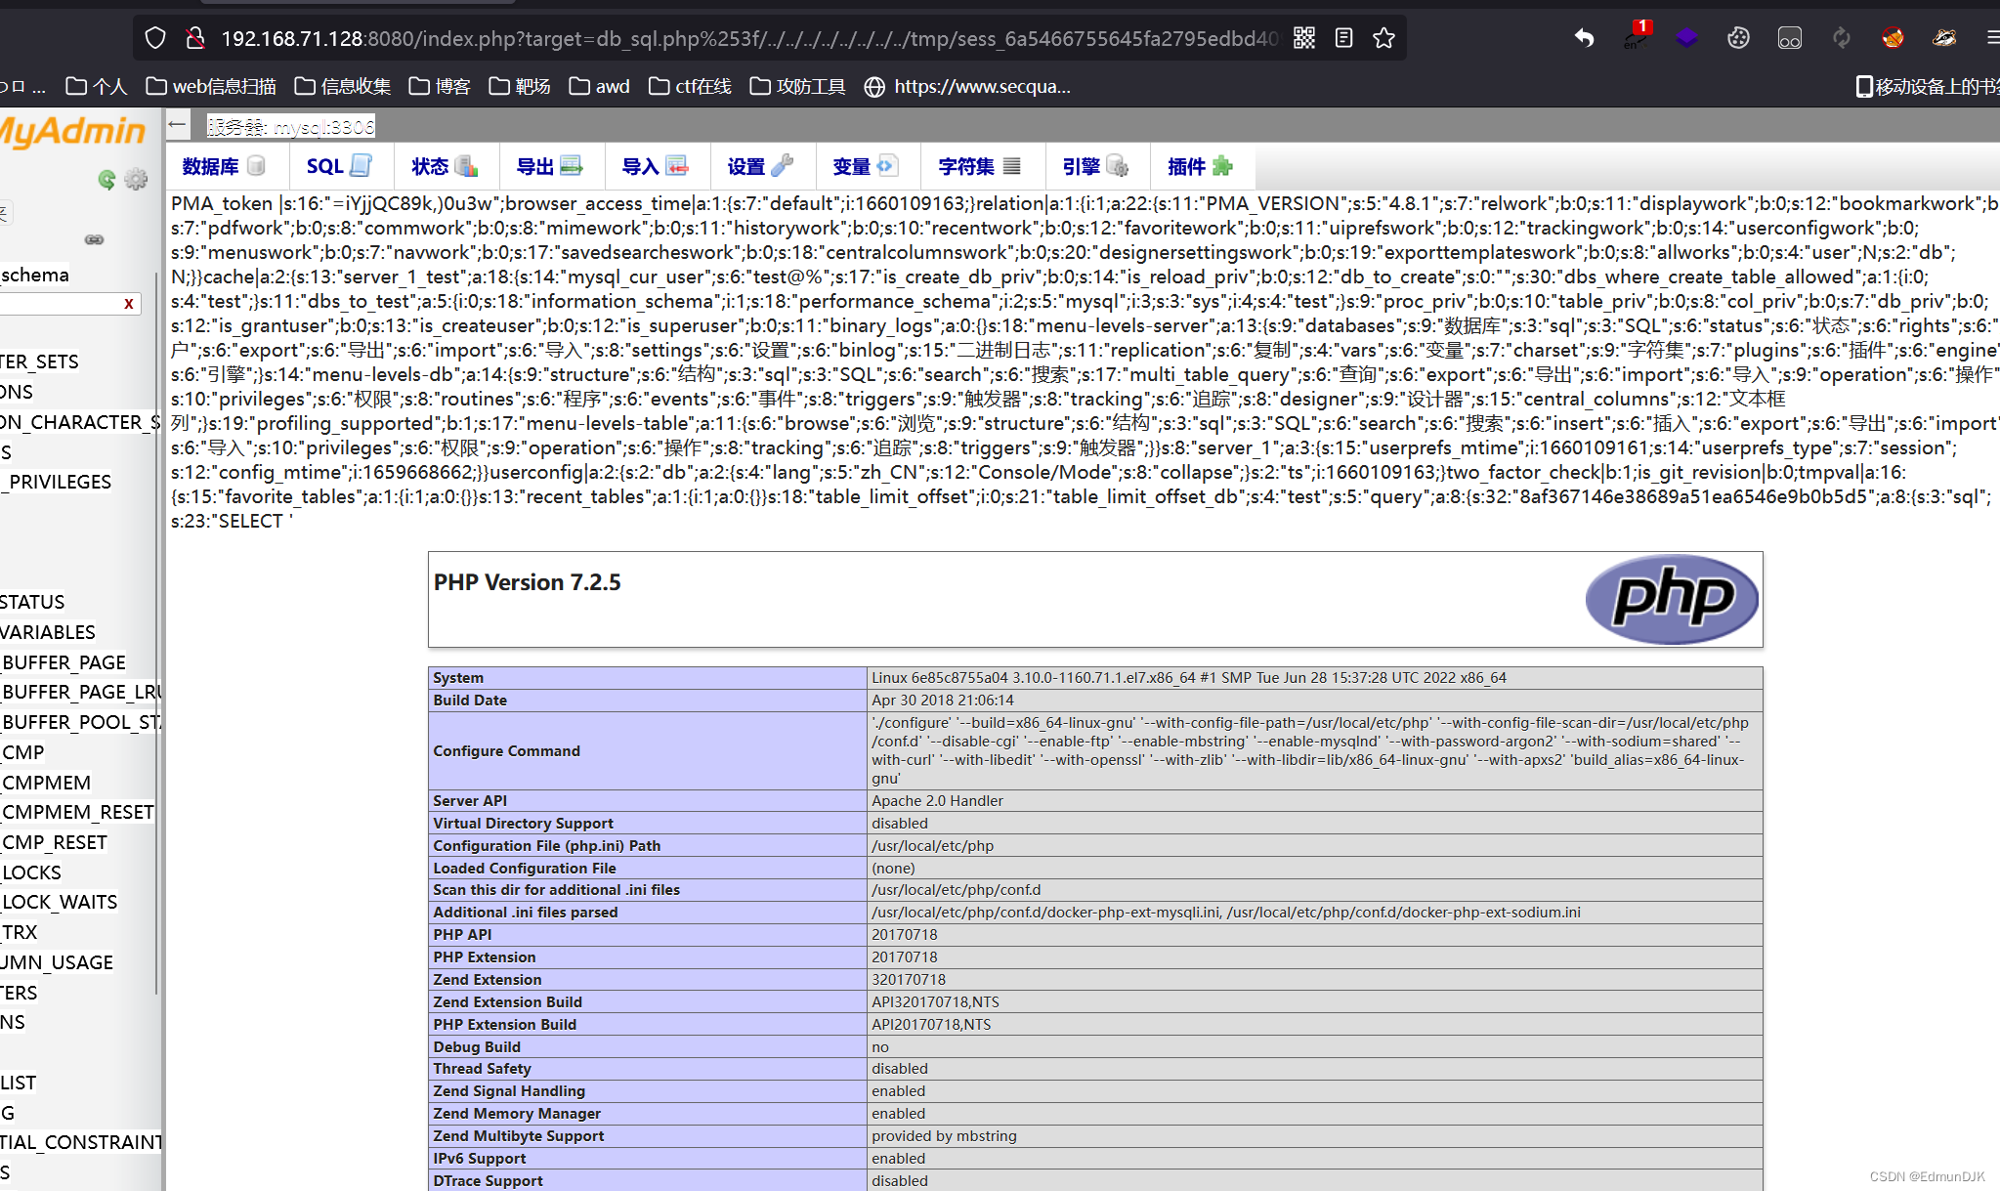Open the 数据库 (Databases) tab
Screen dimensions: 2000x1191
[x=224, y=166]
